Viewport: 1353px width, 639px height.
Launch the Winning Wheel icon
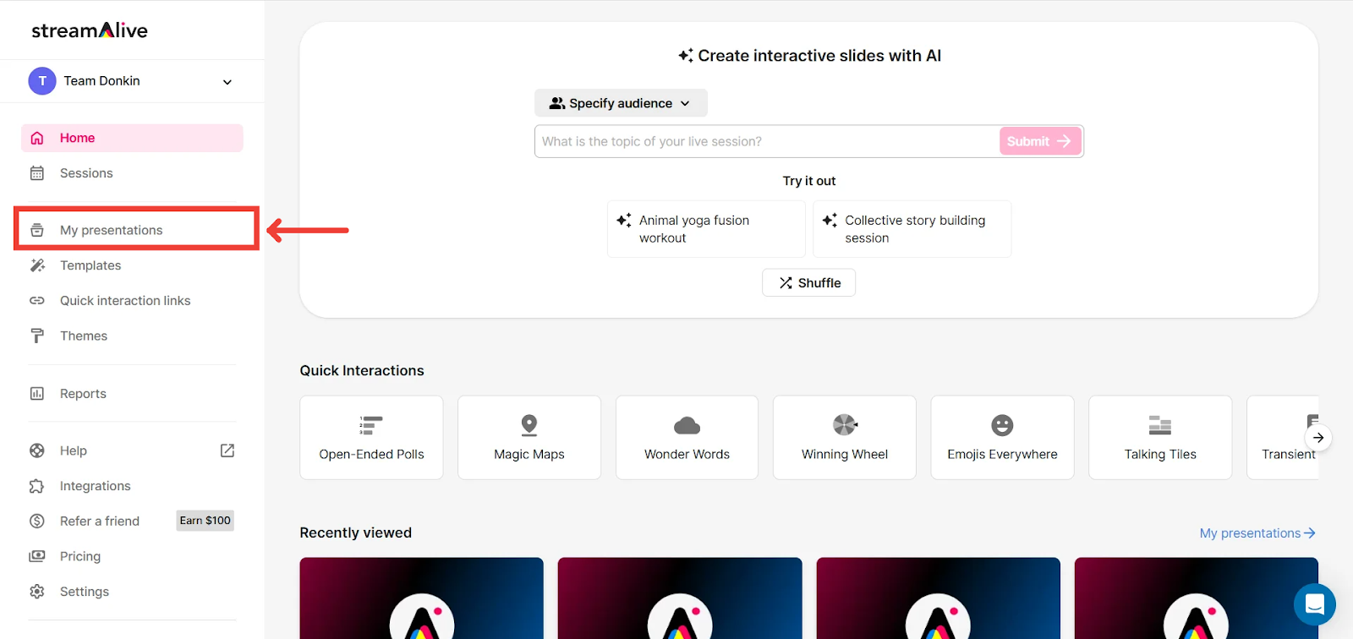click(845, 425)
